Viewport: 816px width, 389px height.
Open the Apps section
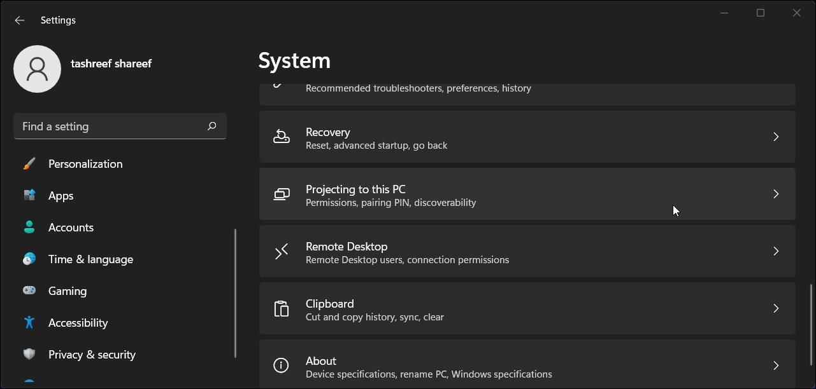(x=121, y=196)
